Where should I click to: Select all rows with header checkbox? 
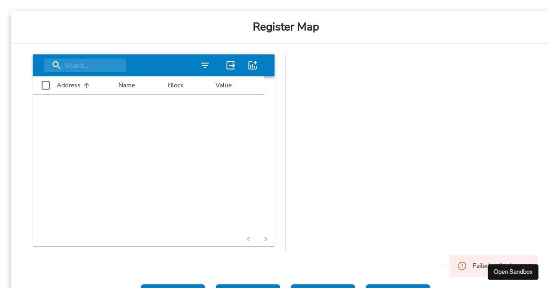coord(46,85)
